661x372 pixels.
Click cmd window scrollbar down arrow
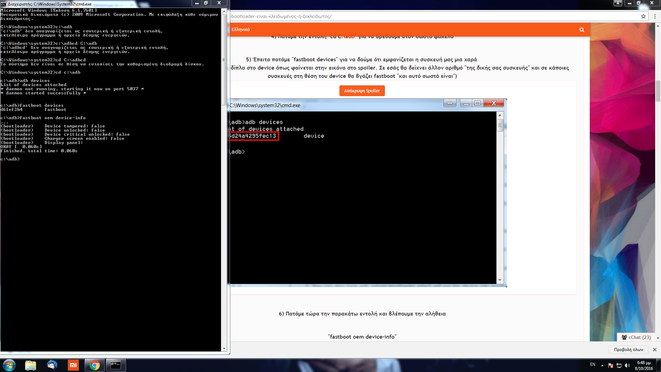pyautogui.click(x=224, y=349)
